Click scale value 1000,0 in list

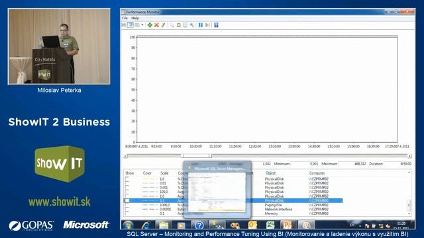pyautogui.click(x=164, y=205)
